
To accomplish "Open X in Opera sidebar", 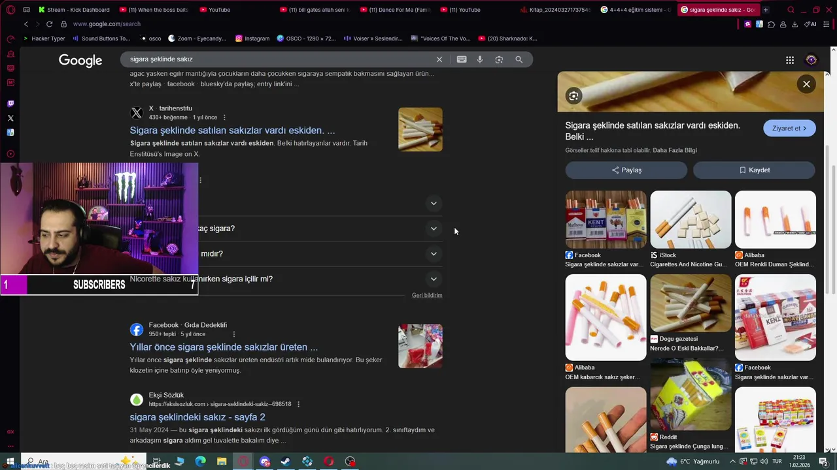I will (x=10, y=118).
